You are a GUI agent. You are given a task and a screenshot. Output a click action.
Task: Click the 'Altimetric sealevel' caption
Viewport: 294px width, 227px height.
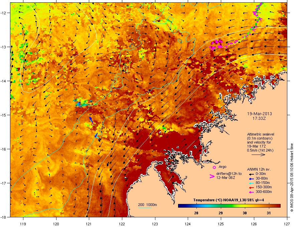[x=261, y=134]
